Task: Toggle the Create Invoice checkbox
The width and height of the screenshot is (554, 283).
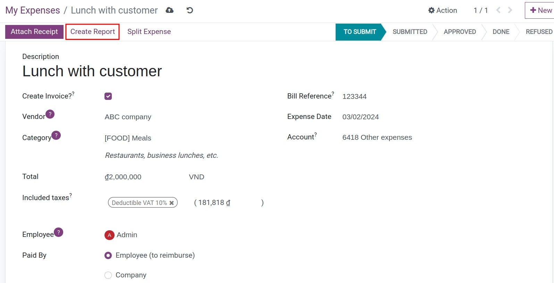Action: [x=108, y=96]
